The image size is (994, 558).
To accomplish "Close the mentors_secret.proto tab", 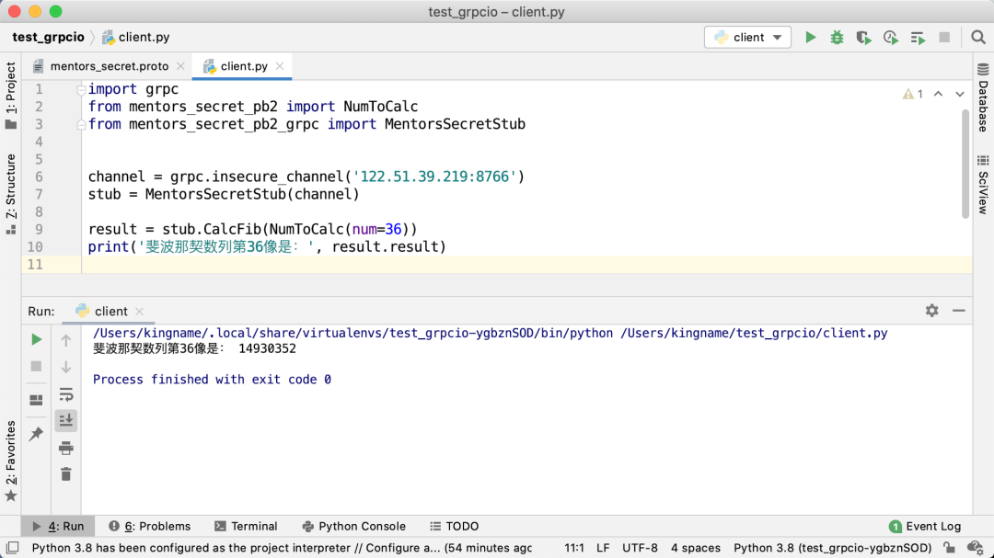I will [x=180, y=66].
